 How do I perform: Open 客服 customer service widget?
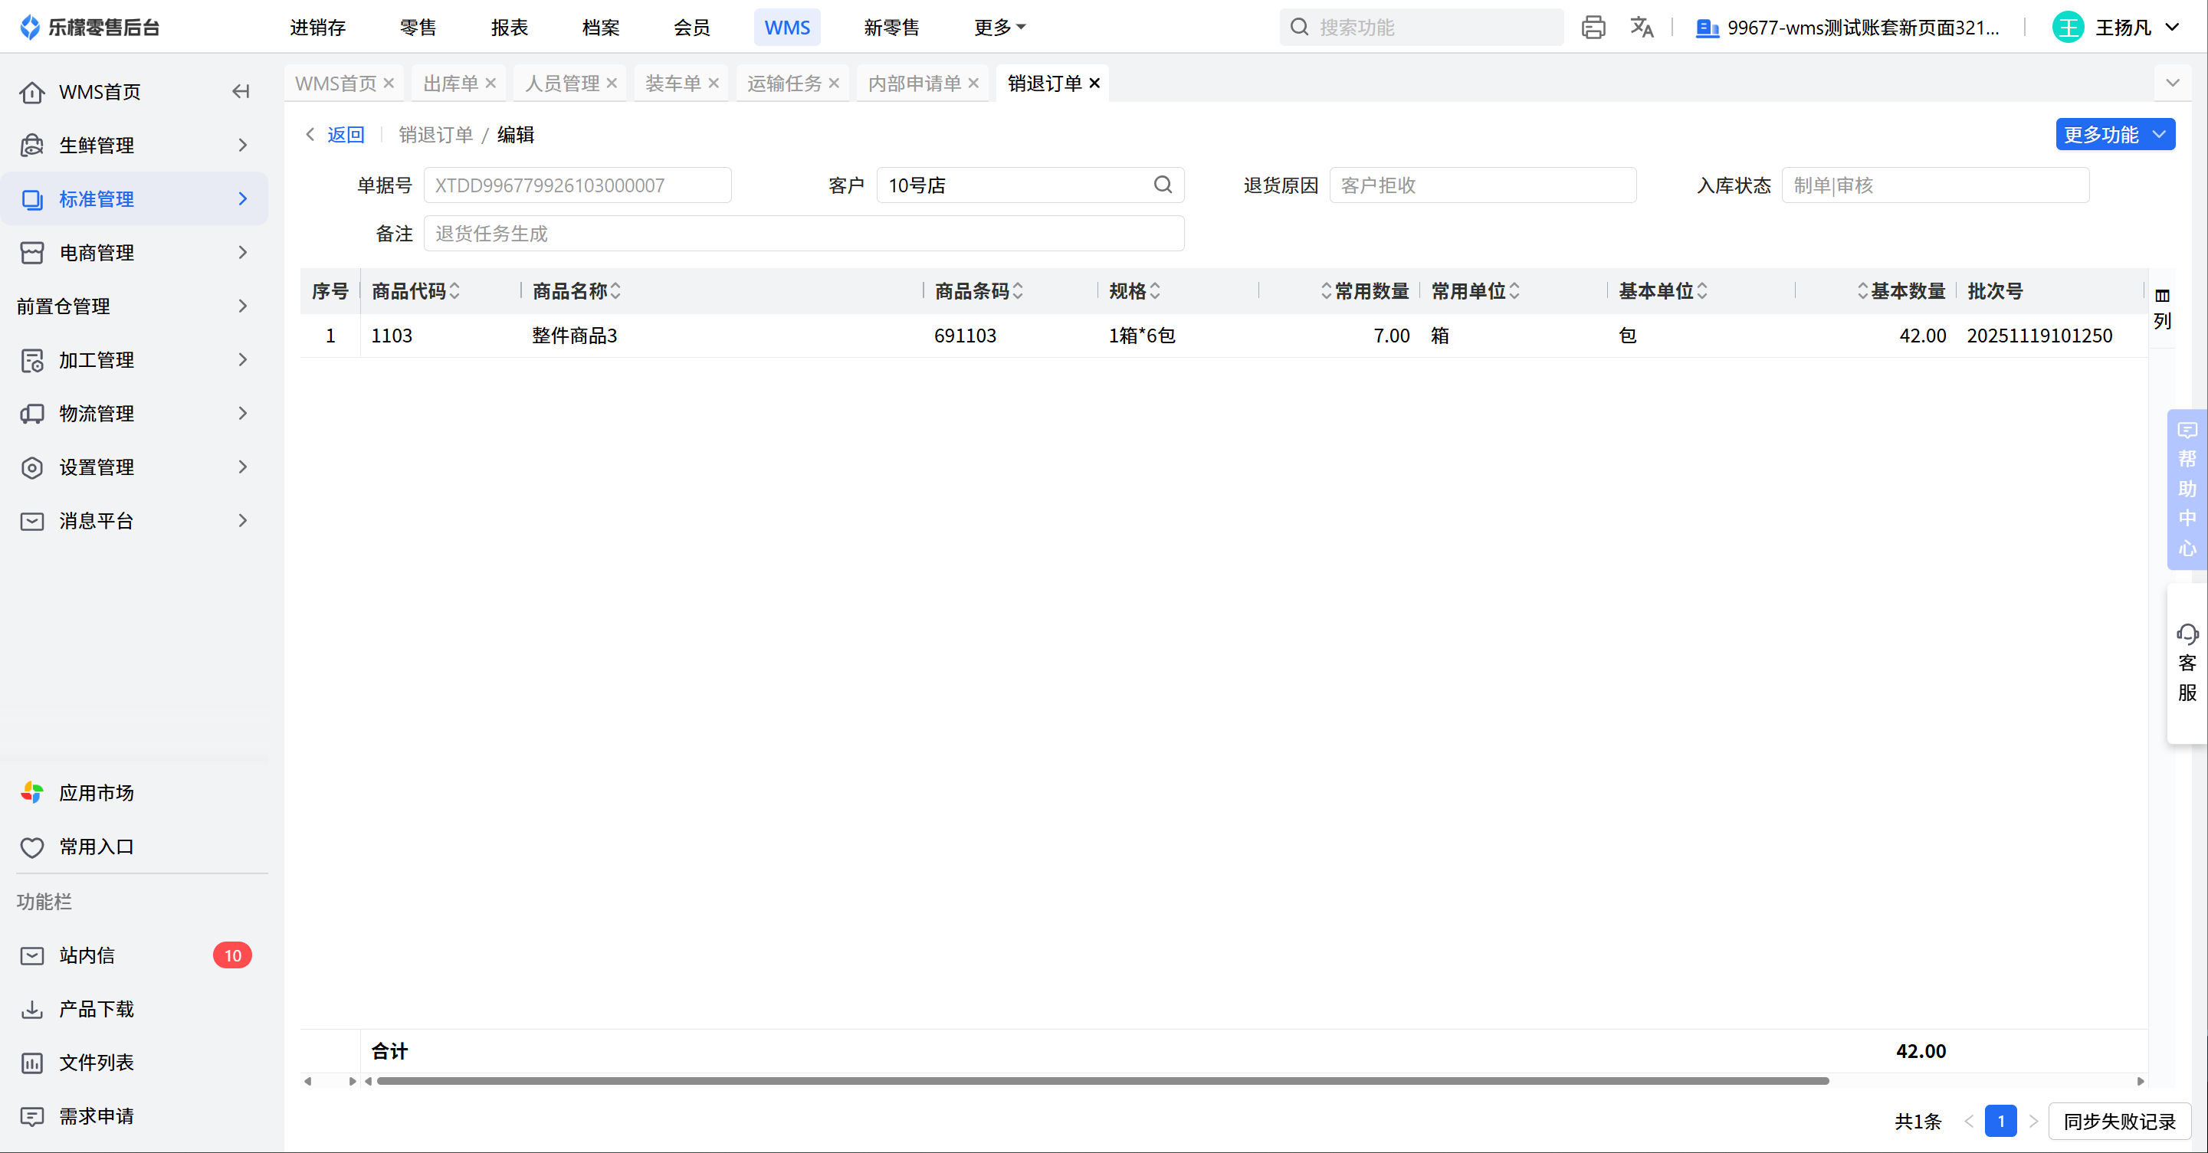[2187, 663]
